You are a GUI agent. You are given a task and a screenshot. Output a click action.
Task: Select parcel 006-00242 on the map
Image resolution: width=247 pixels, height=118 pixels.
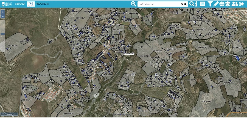(171, 49)
